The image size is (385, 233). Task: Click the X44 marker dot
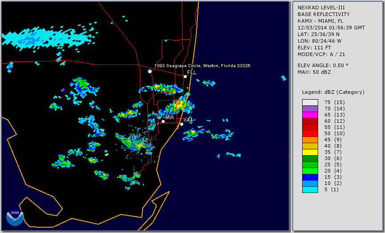click(182, 125)
